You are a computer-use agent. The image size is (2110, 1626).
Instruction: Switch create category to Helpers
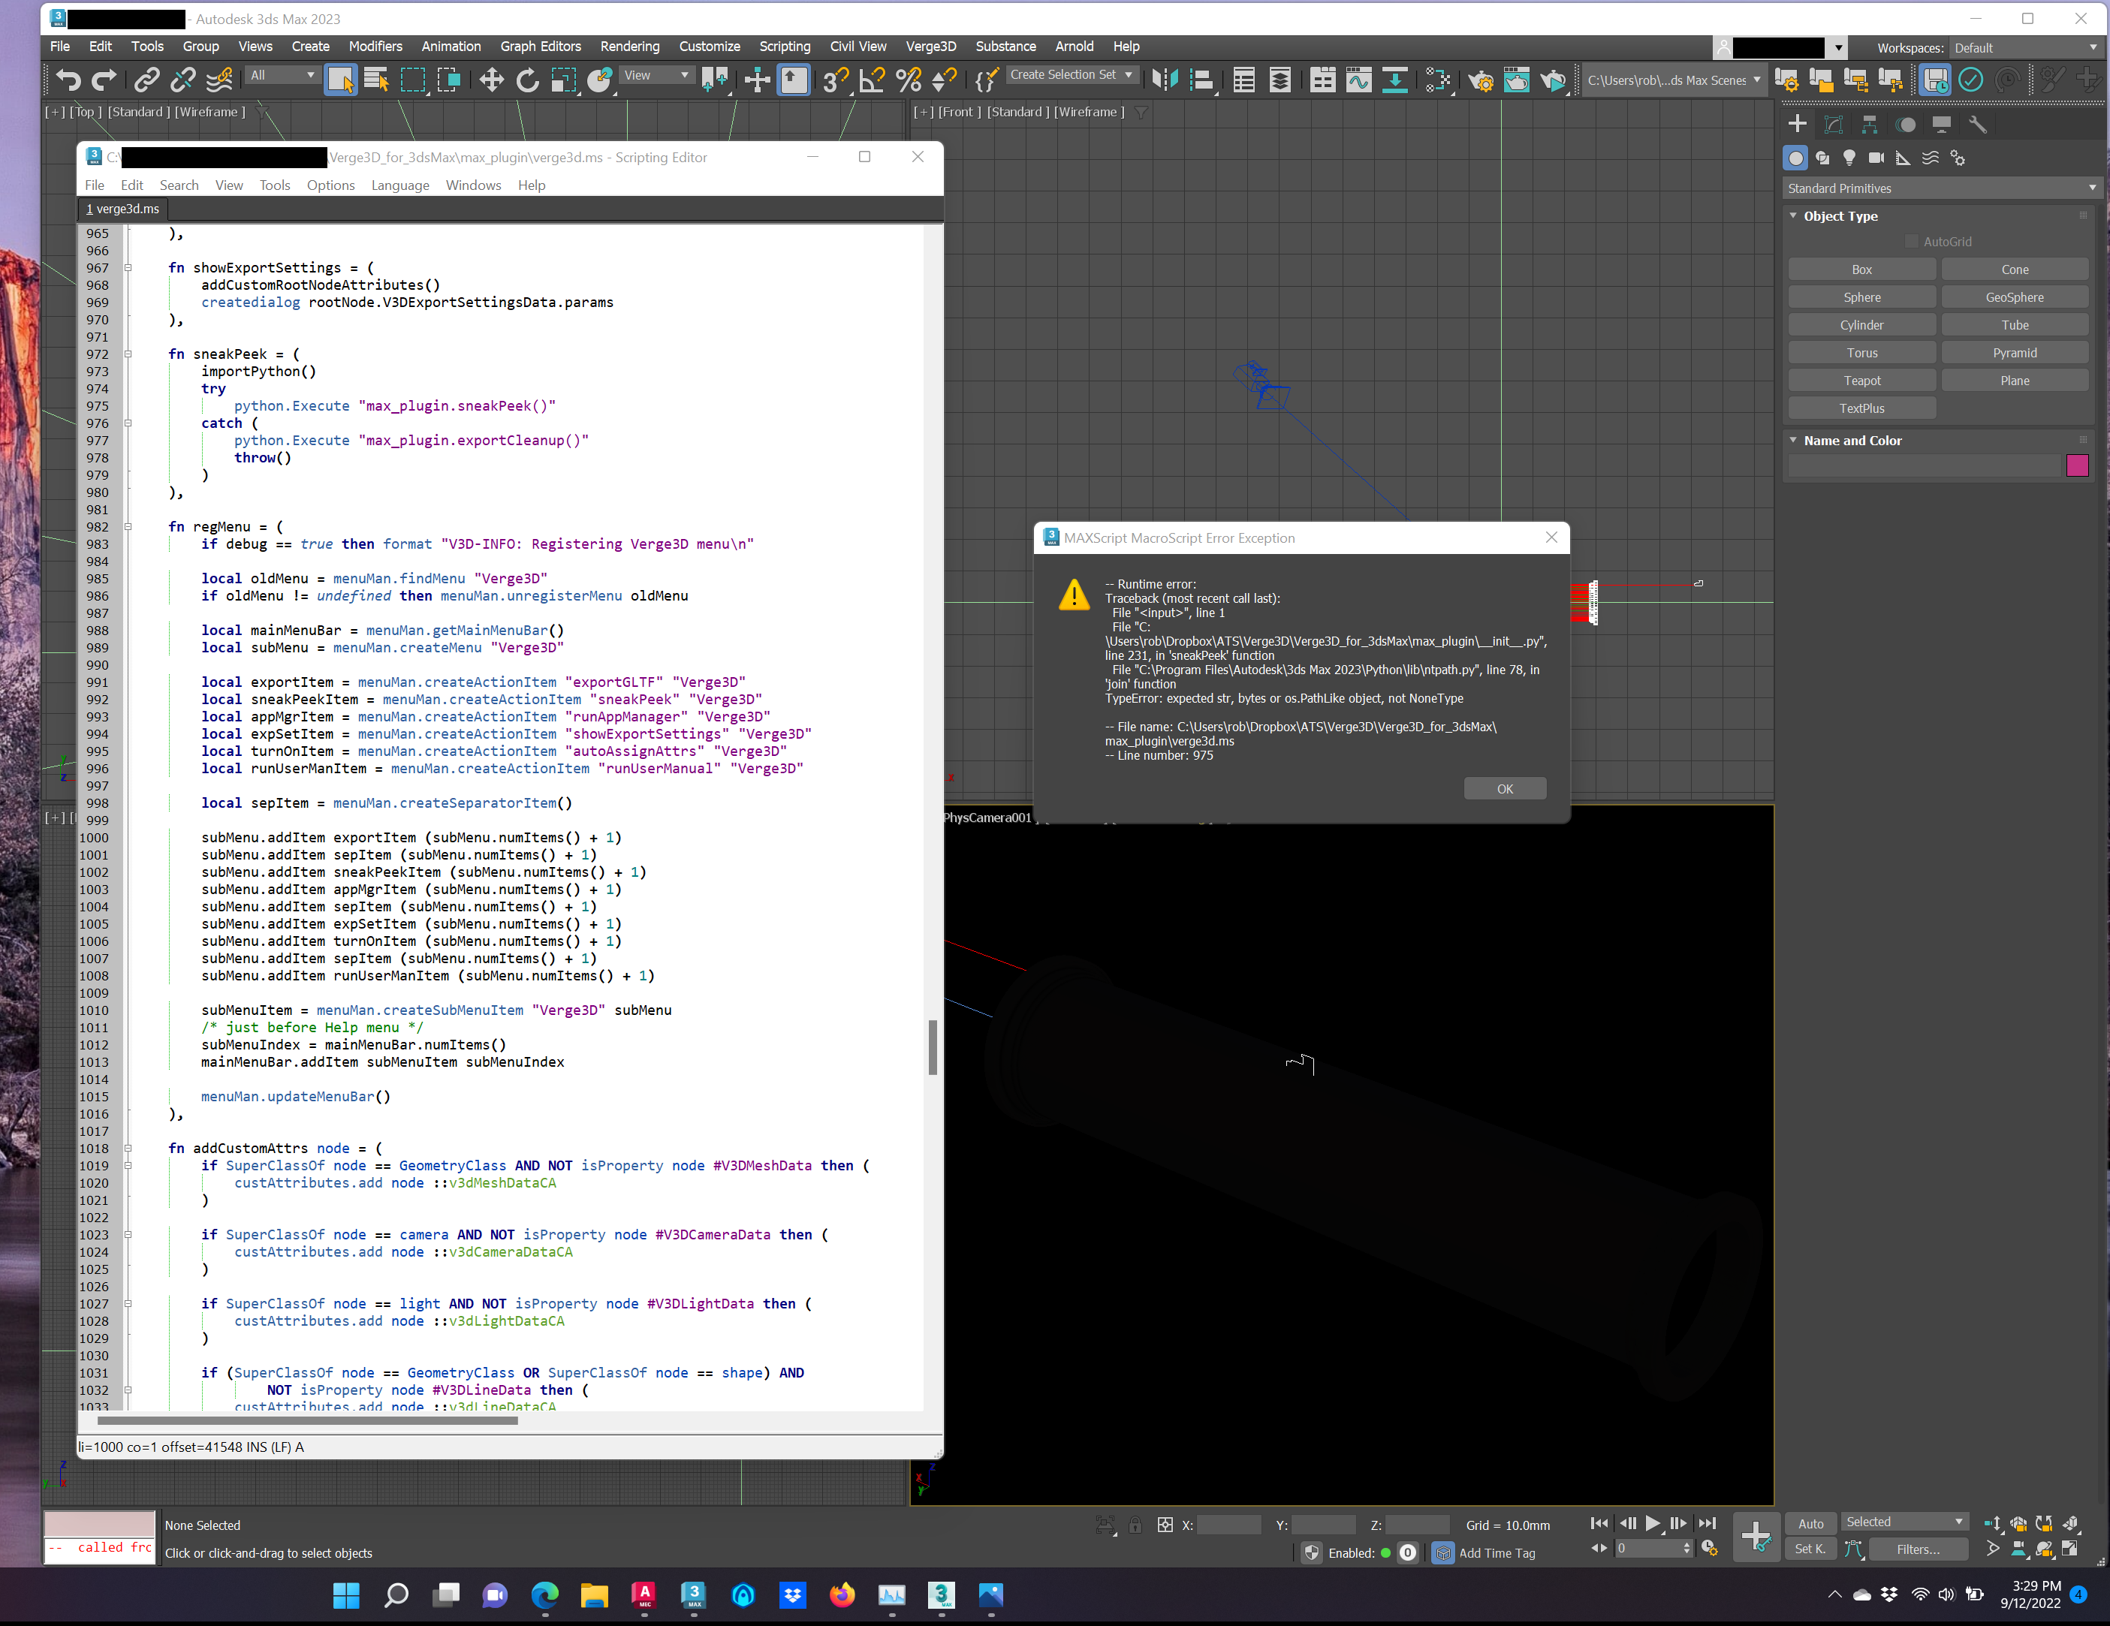tap(1904, 158)
